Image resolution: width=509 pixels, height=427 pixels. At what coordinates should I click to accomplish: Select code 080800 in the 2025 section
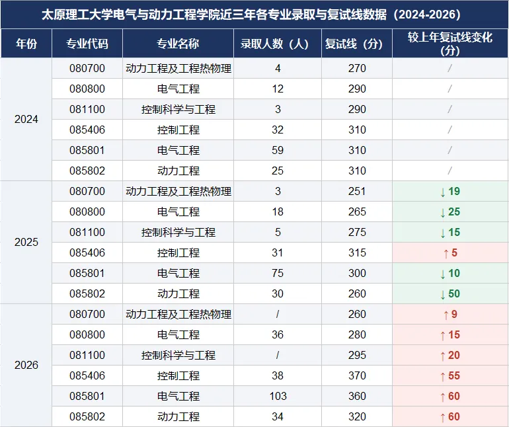87,212
